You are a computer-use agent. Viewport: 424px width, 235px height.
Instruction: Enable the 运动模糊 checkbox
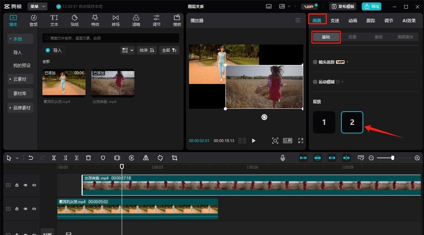pyautogui.click(x=315, y=82)
